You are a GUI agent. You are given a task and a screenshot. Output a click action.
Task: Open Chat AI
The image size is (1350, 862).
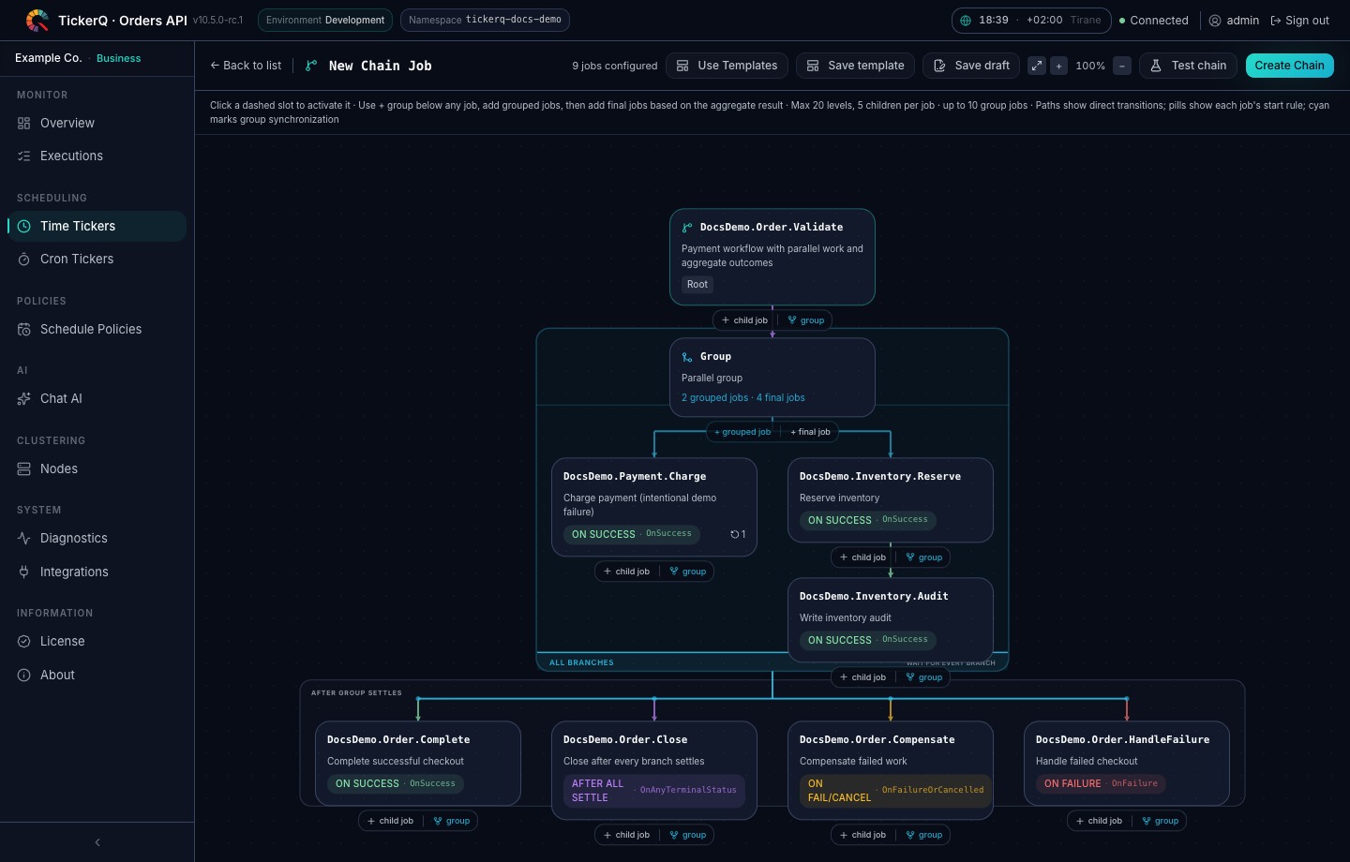97,398
